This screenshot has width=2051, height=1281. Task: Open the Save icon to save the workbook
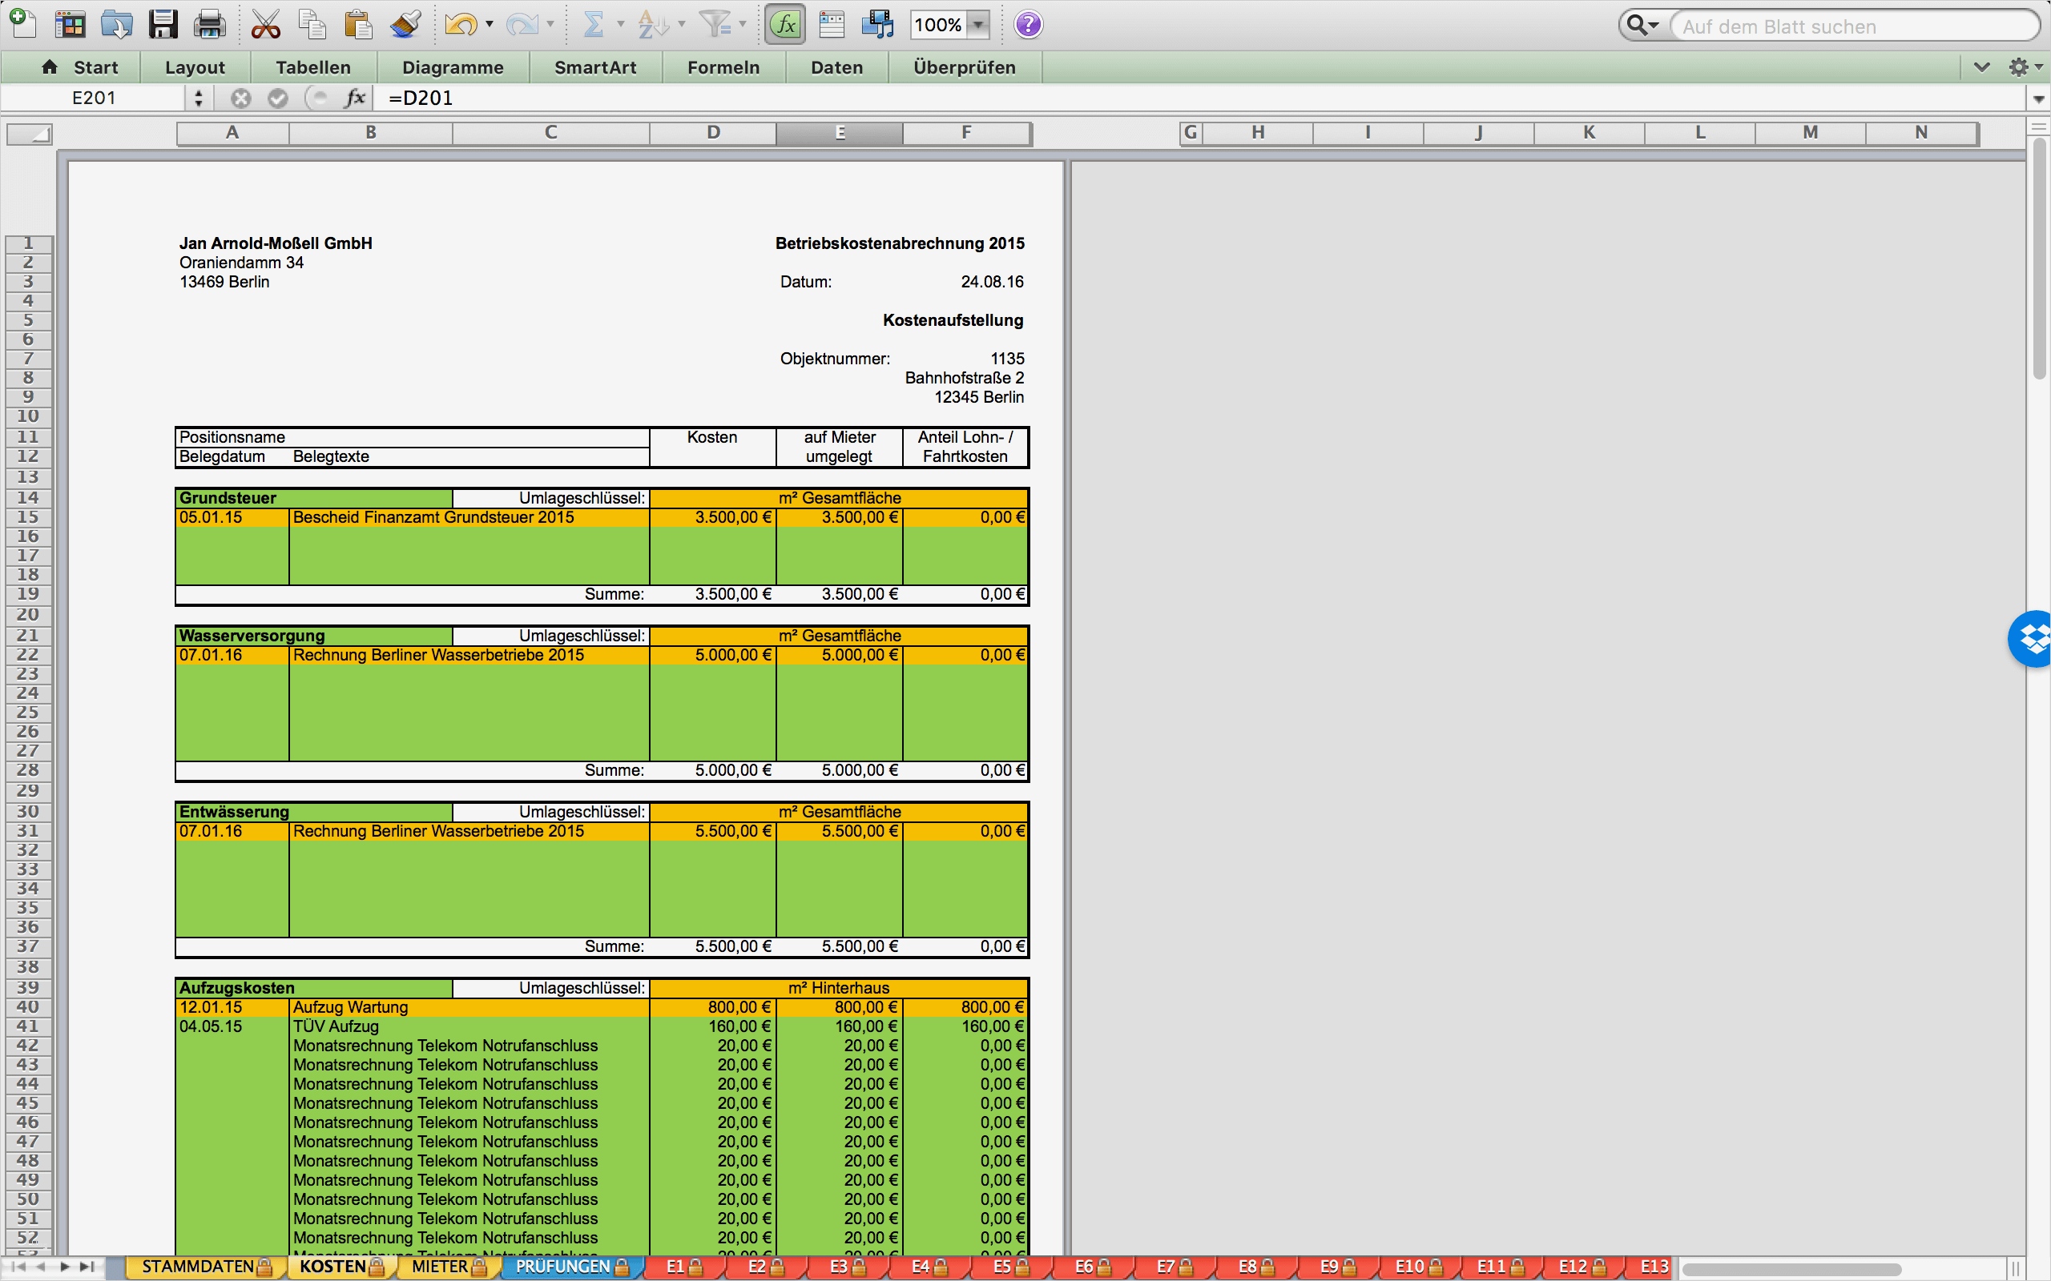coord(163,25)
